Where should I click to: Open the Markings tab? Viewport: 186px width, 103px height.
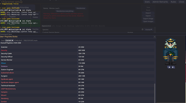coord(71,26)
